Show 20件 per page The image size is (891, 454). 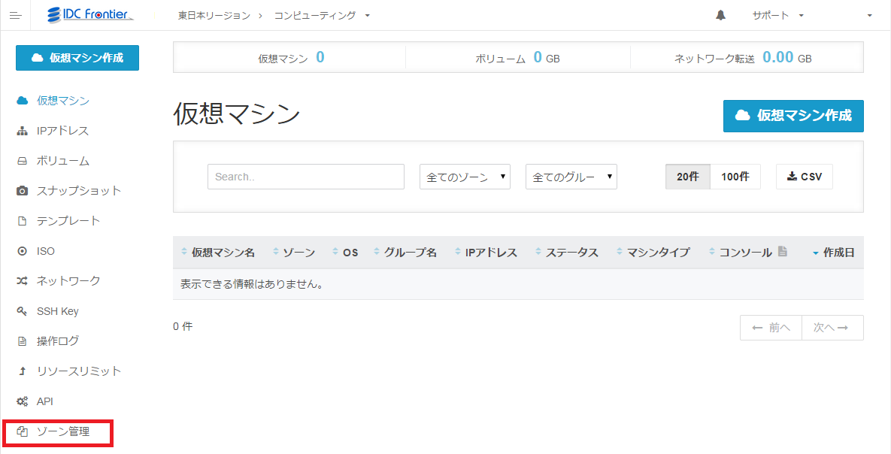pos(687,177)
